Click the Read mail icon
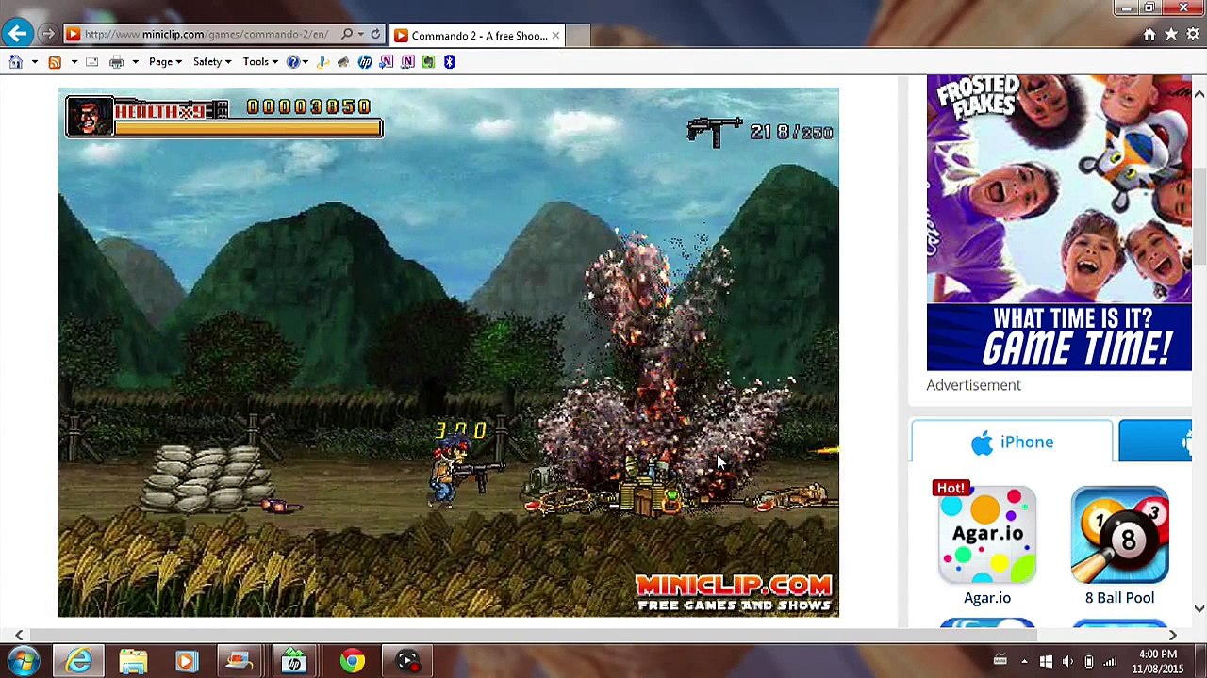The image size is (1207, 678). 91,62
